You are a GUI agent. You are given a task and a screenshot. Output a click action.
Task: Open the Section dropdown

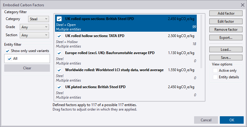[34, 35]
